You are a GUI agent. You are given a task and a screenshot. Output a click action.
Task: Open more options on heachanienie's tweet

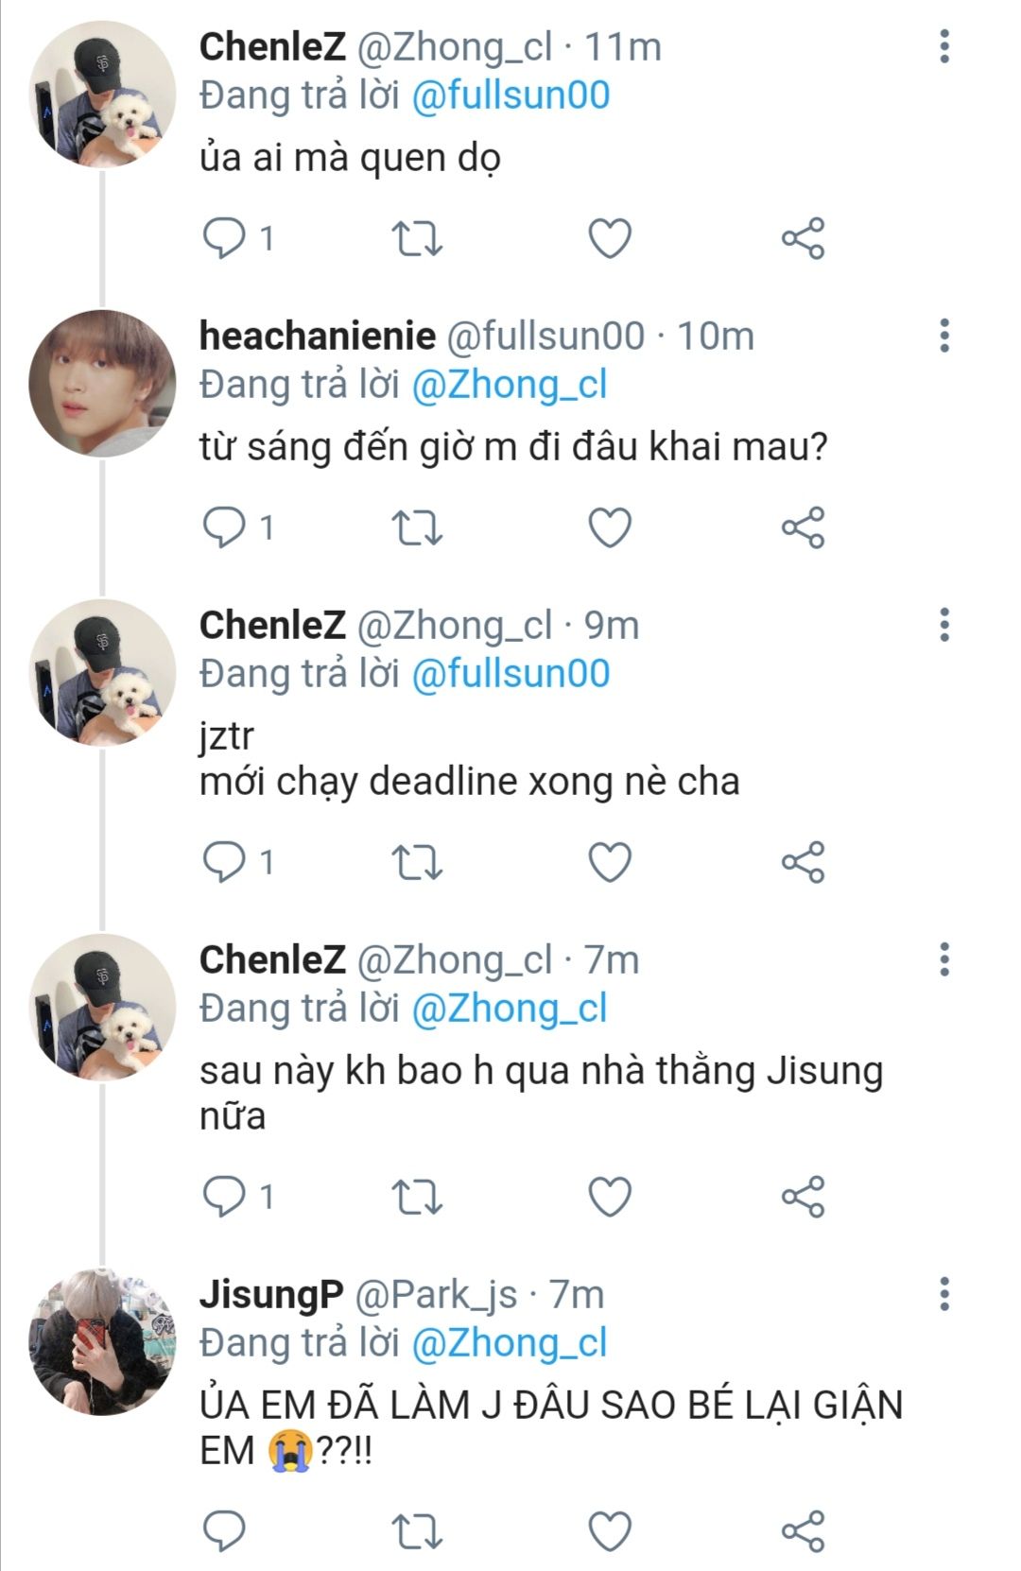click(x=943, y=336)
